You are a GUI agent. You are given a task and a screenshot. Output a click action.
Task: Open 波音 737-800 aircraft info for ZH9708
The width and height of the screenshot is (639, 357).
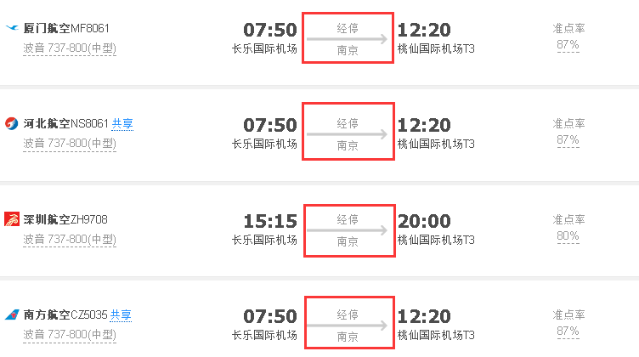pos(70,240)
